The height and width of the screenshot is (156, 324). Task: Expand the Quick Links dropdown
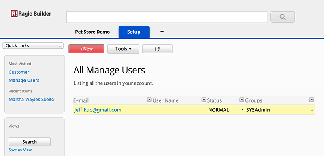point(33,45)
